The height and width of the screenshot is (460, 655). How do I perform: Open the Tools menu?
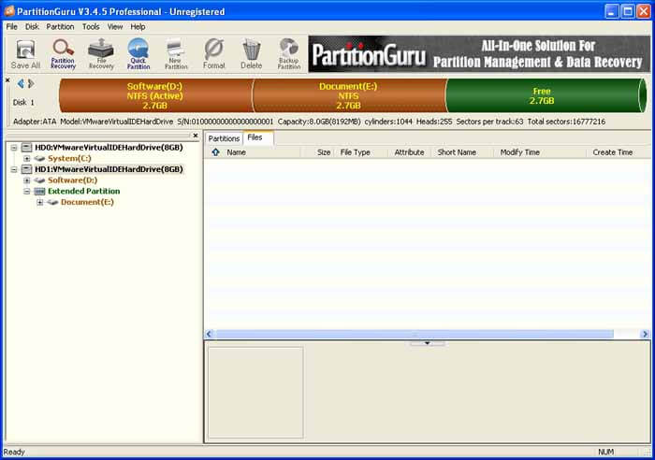(x=91, y=27)
